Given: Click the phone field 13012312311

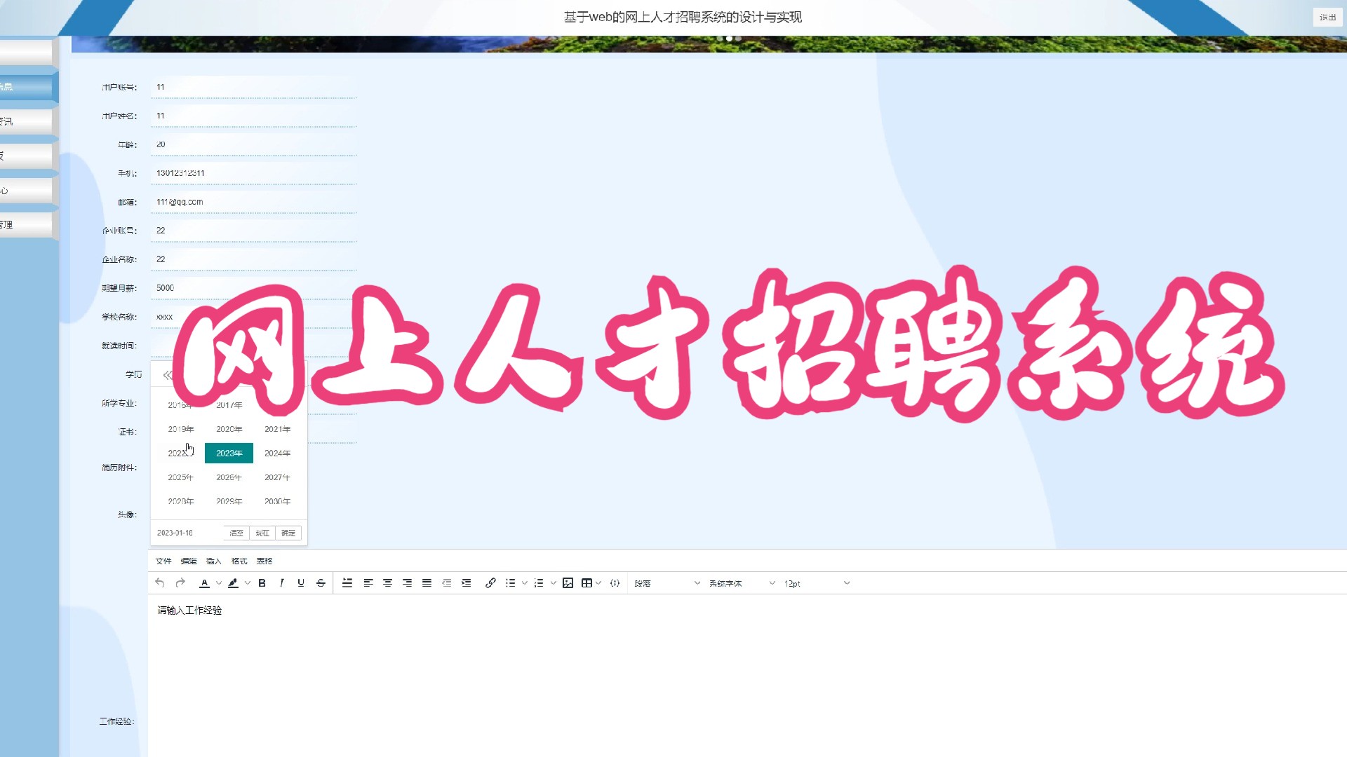Looking at the screenshot, I should [254, 173].
